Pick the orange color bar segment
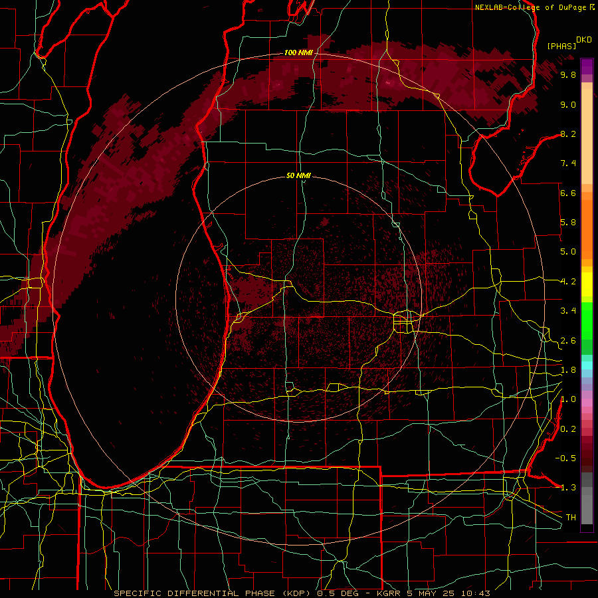This screenshot has width=598, height=598. pos(587,230)
